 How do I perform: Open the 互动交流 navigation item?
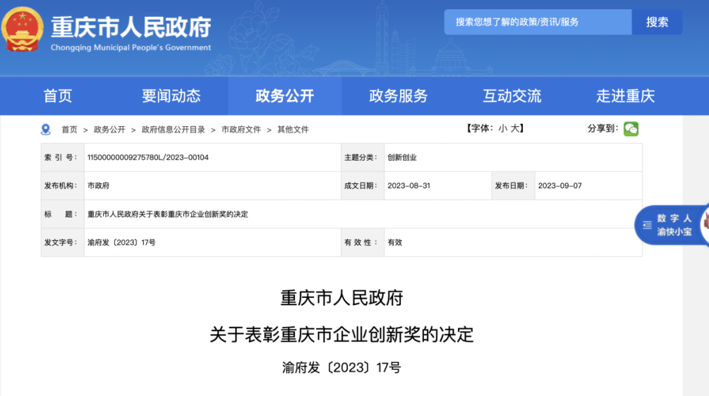point(511,96)
